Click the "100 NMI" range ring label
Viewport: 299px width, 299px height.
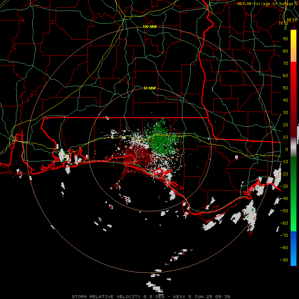(150, 27)
